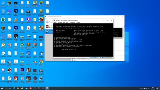Screen dimensions: 160x90
Task: Open Google Chrome desktop shortcut
Action: click(x=41, y=63)
